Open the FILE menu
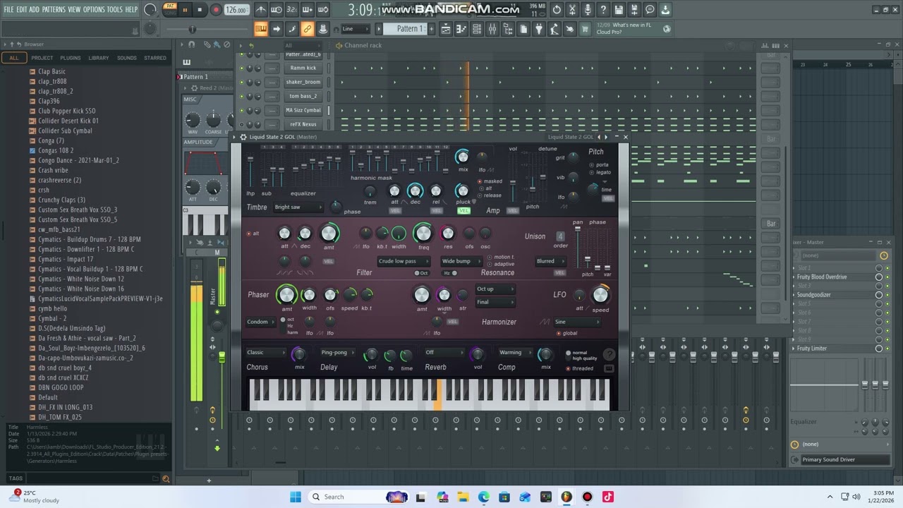This screenshot has width=903, height=508. pos(8,10)
